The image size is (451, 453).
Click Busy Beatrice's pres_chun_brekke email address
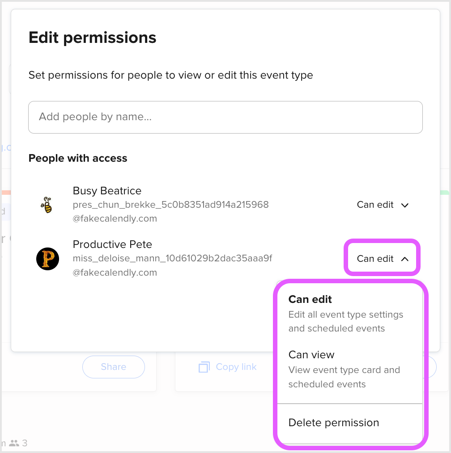point(170,205)
